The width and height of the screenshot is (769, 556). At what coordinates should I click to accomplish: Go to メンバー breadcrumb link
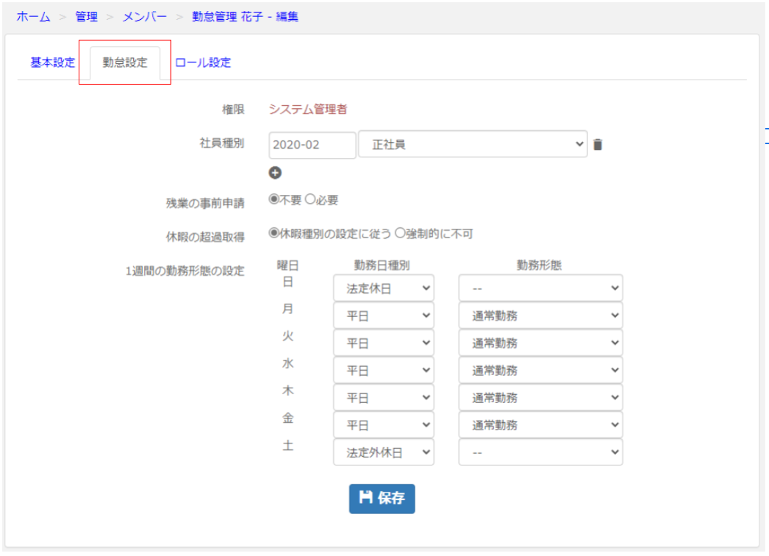(145, 17)
